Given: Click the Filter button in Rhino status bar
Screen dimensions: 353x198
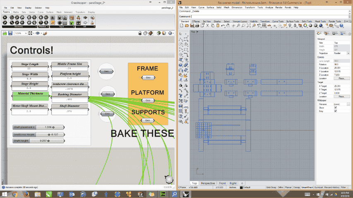Looking at the screenshot, I should 343,187.
